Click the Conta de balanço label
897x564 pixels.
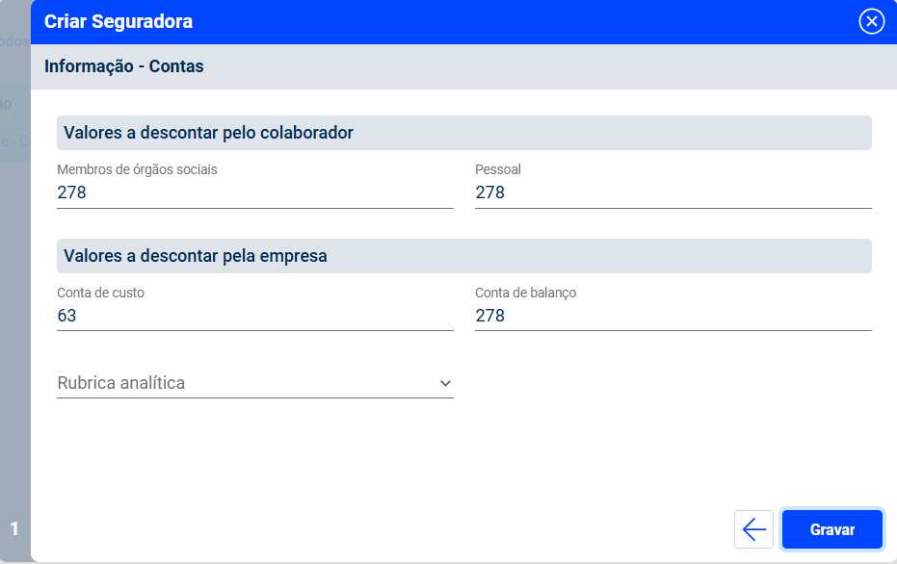point(526,293)
